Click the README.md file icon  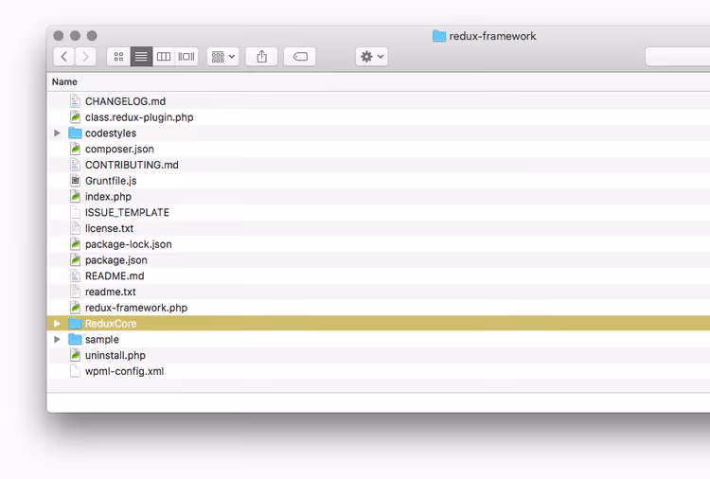(75, 275)
